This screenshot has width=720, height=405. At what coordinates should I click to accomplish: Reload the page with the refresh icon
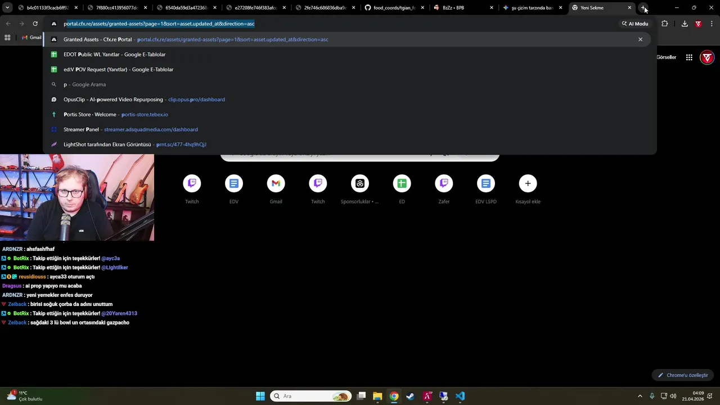[35, 24]
